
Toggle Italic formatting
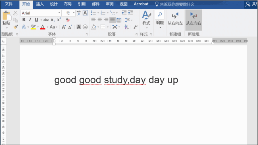(x=30, y=20)
